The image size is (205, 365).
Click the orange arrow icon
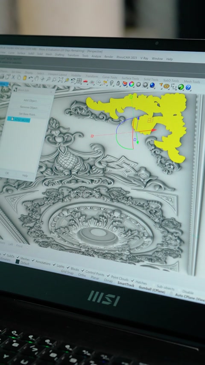click(161, 85)
